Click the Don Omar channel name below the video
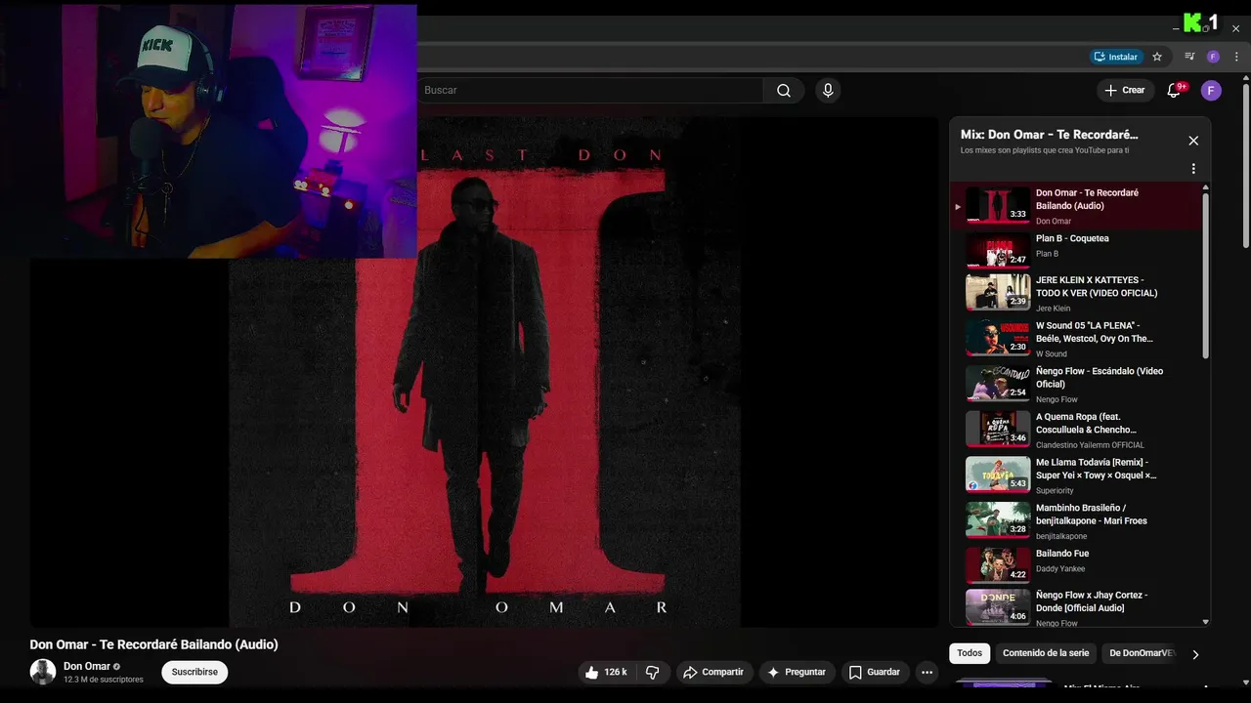This screenshot has width=1251, height=703. point(87,666)
